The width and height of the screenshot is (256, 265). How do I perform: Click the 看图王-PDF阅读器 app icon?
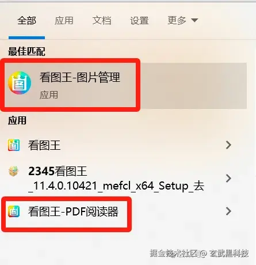pyautogui.click(x=14, y=211)
